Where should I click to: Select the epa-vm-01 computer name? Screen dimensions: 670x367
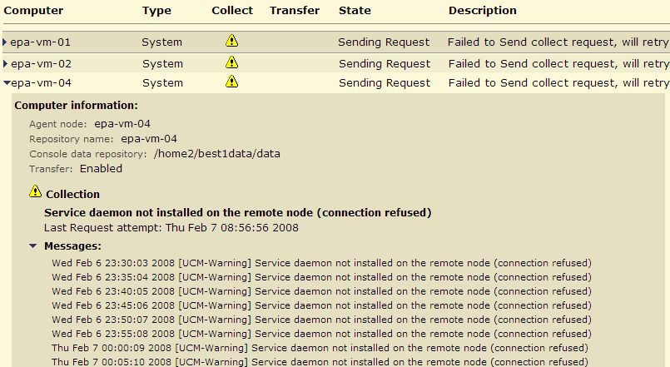pos(40,42)
